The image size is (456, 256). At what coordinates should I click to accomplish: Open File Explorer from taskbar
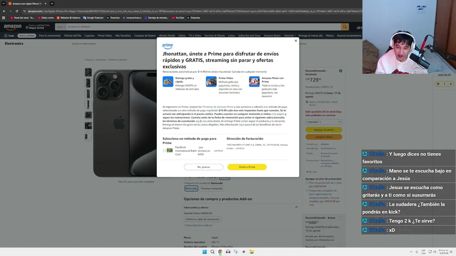tap(252, 252)
